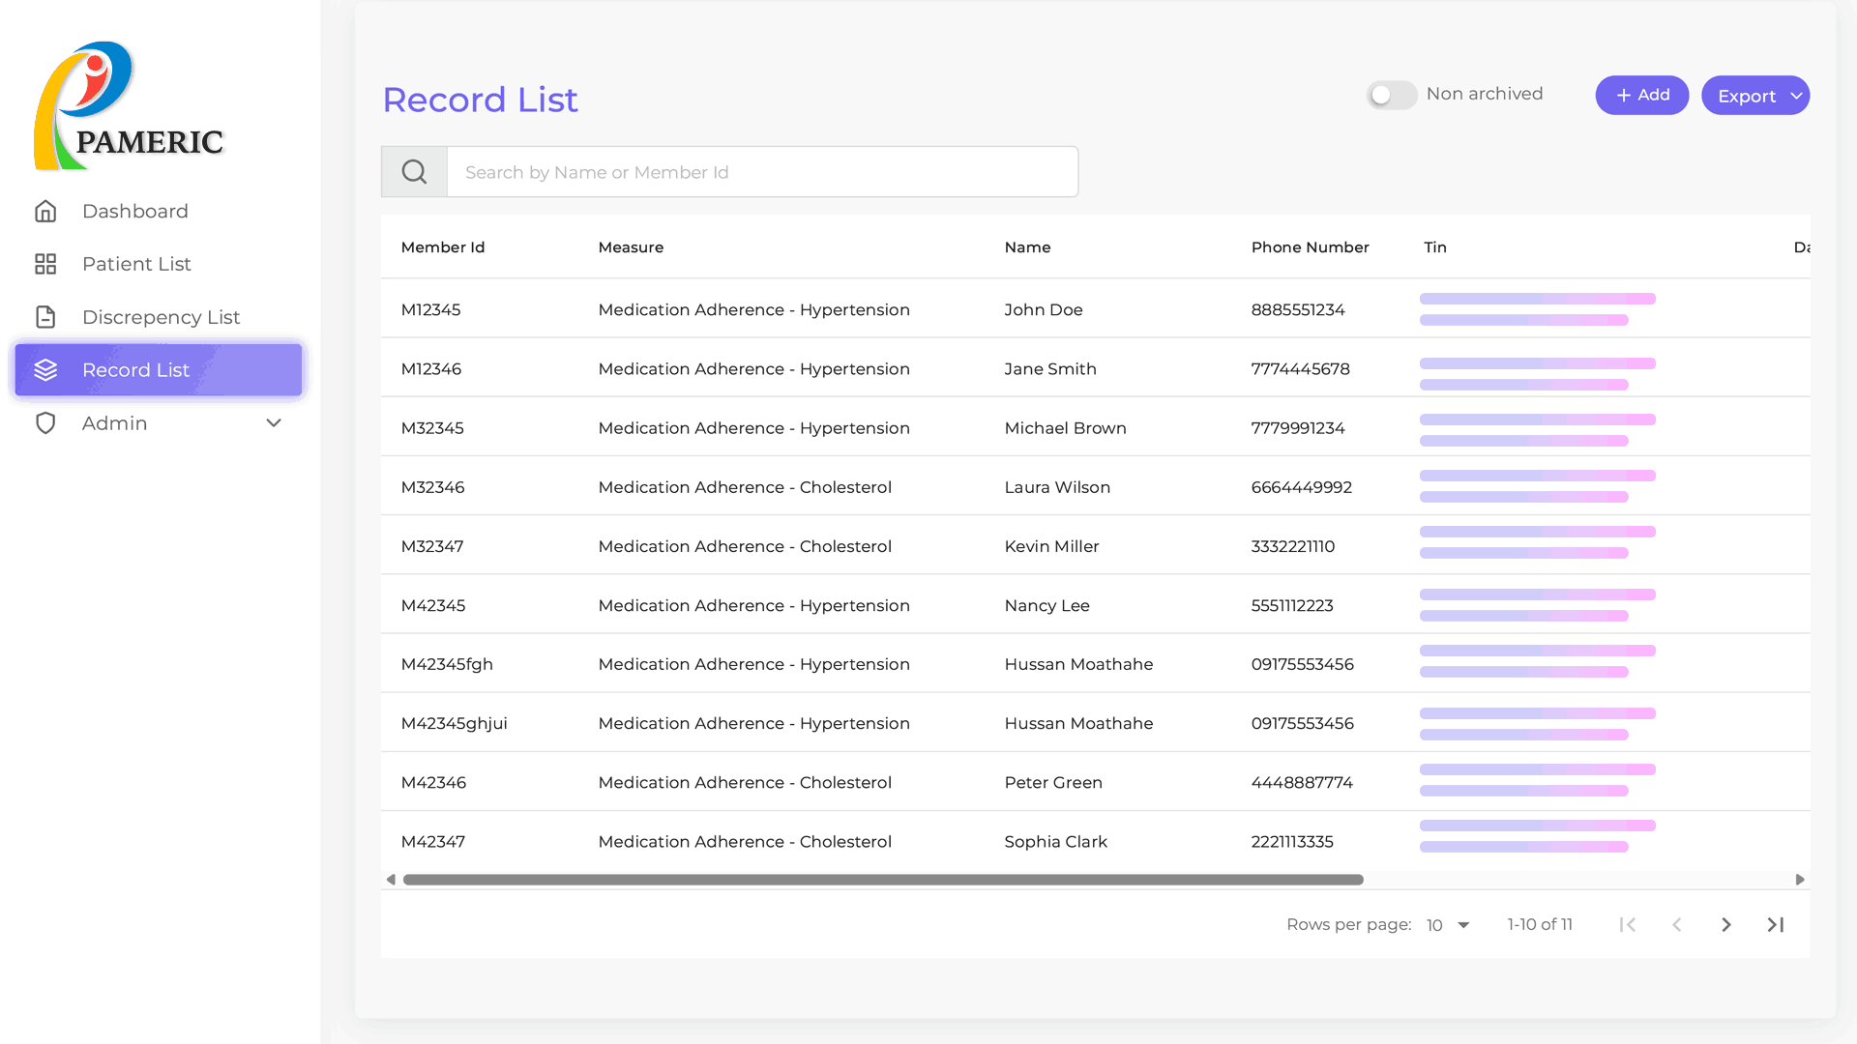
Task: Jump to last page of records
Action: click(x=1776, y=925)
